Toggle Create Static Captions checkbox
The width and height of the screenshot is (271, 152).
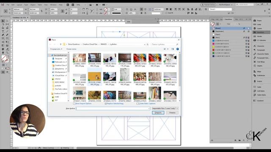(x=138, y=103)
